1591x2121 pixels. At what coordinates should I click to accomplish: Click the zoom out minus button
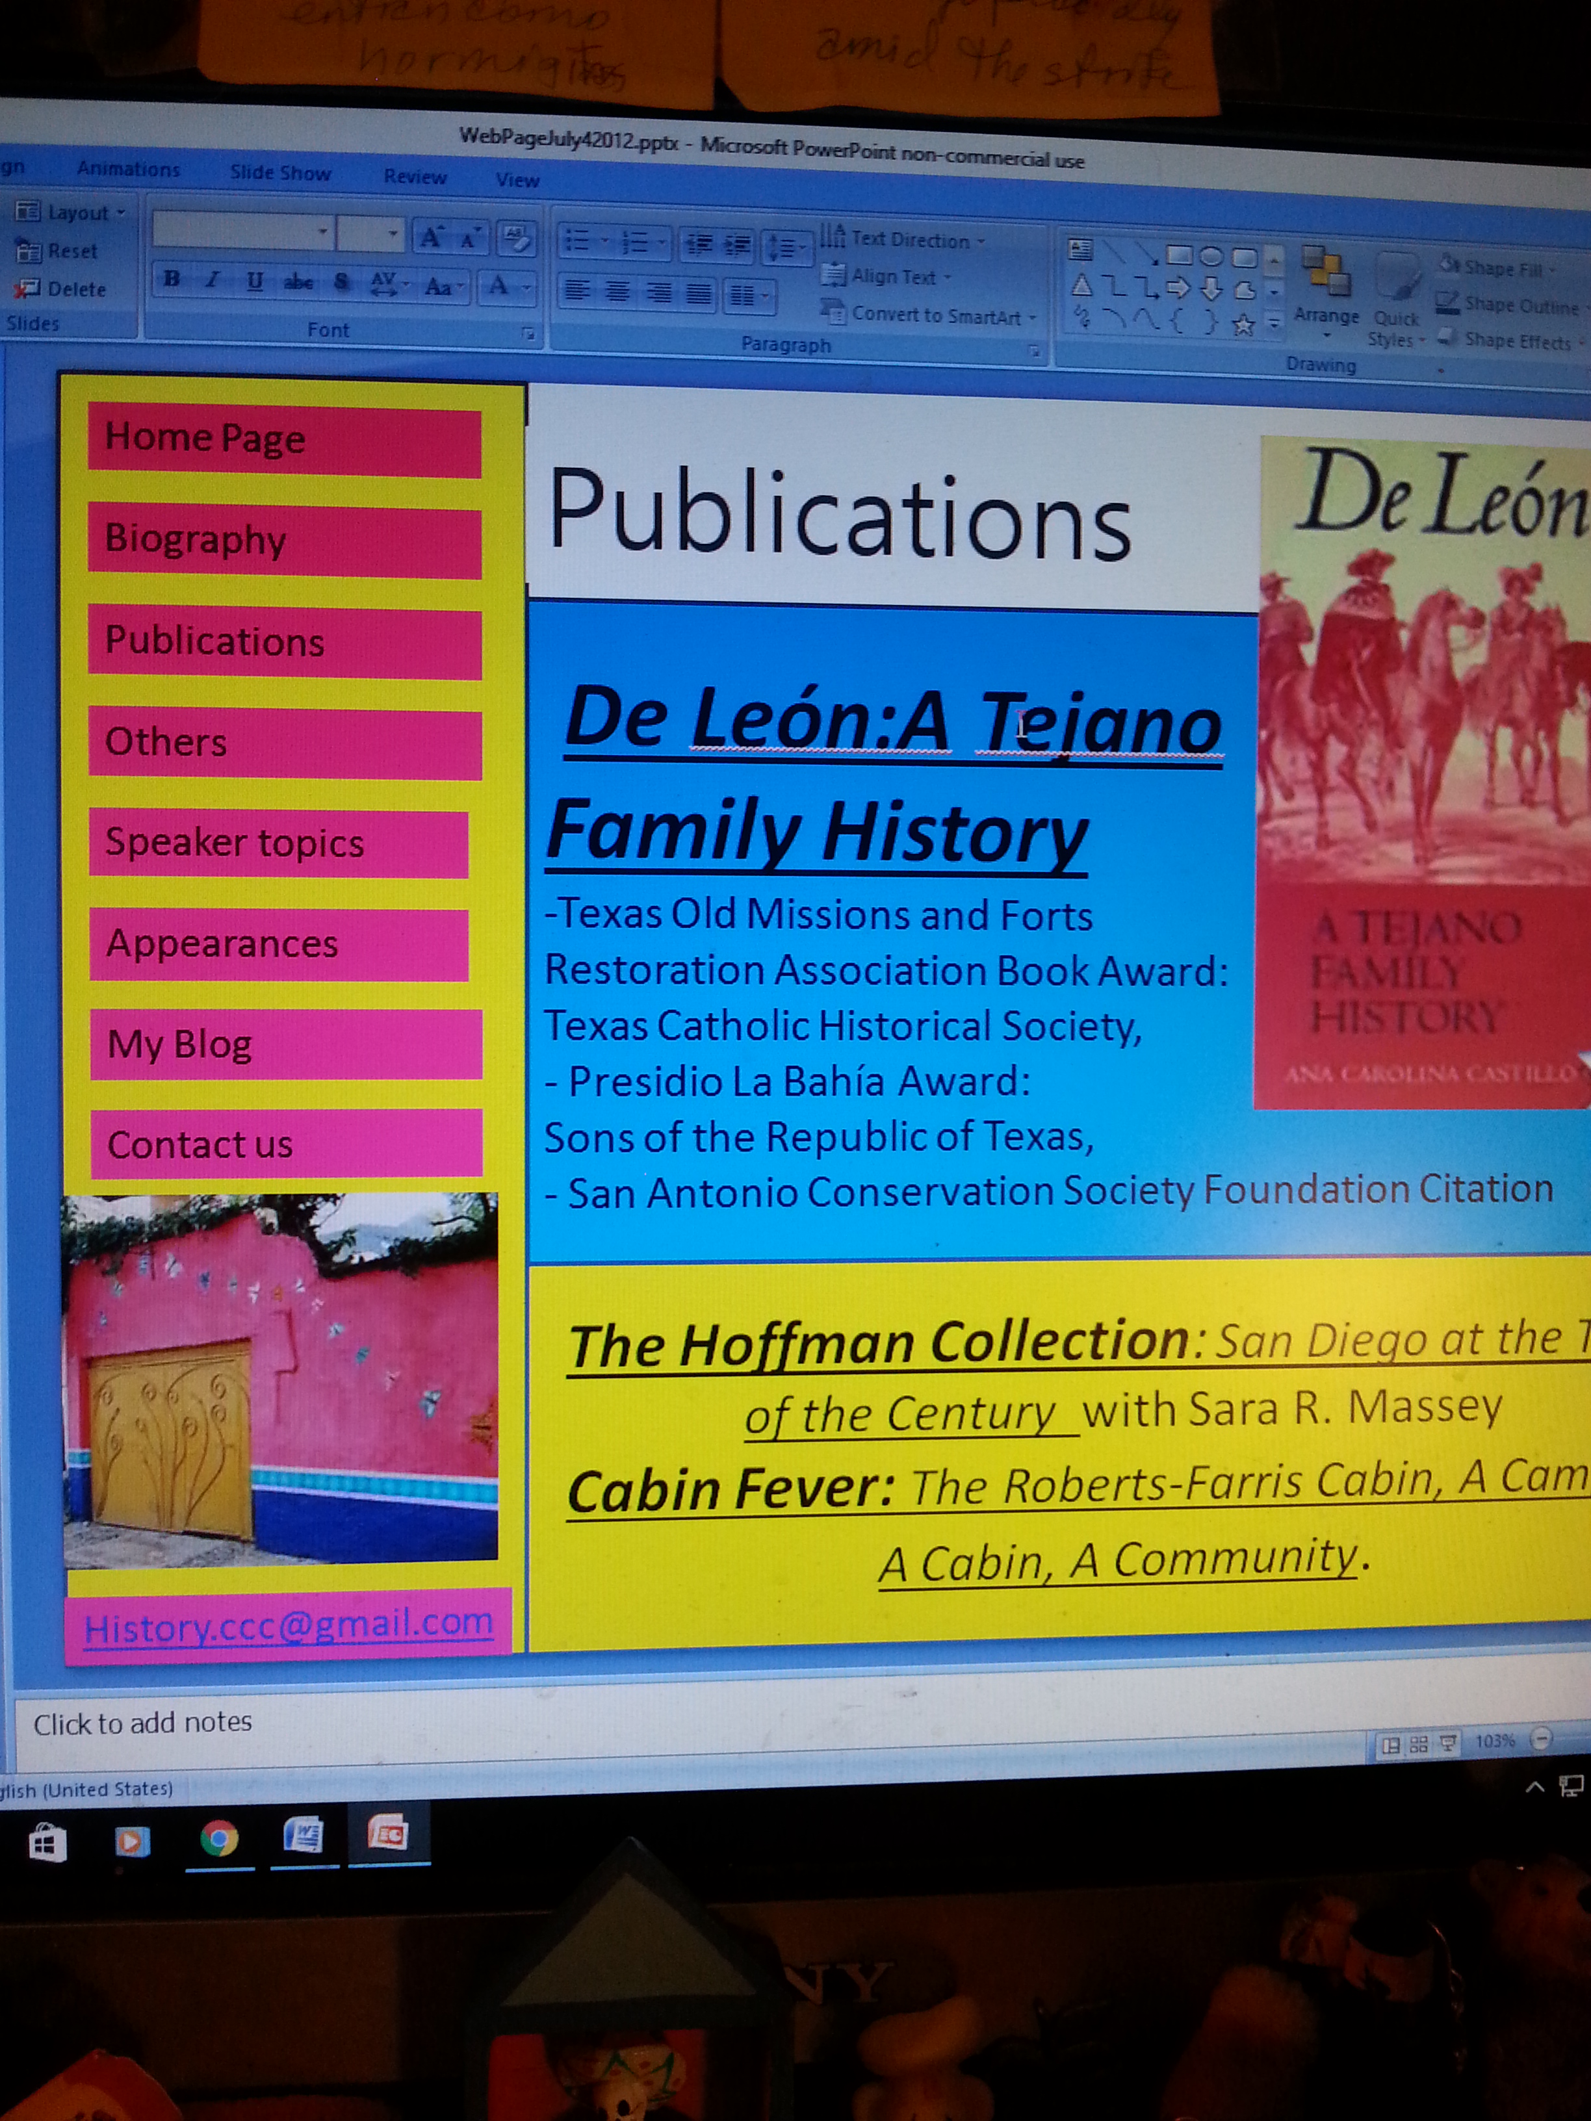1541,1738
